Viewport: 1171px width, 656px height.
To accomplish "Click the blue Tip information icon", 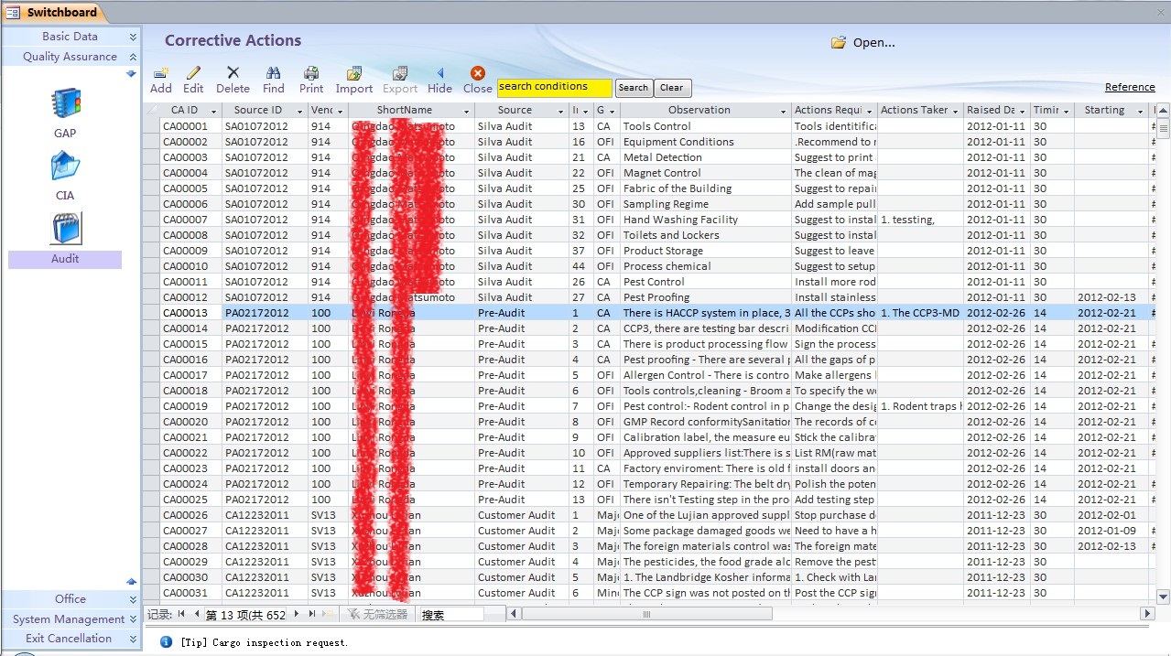I will coord(166,642).
